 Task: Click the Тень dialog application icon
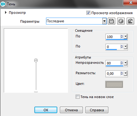pyautogui.click(x=3, y=4)
